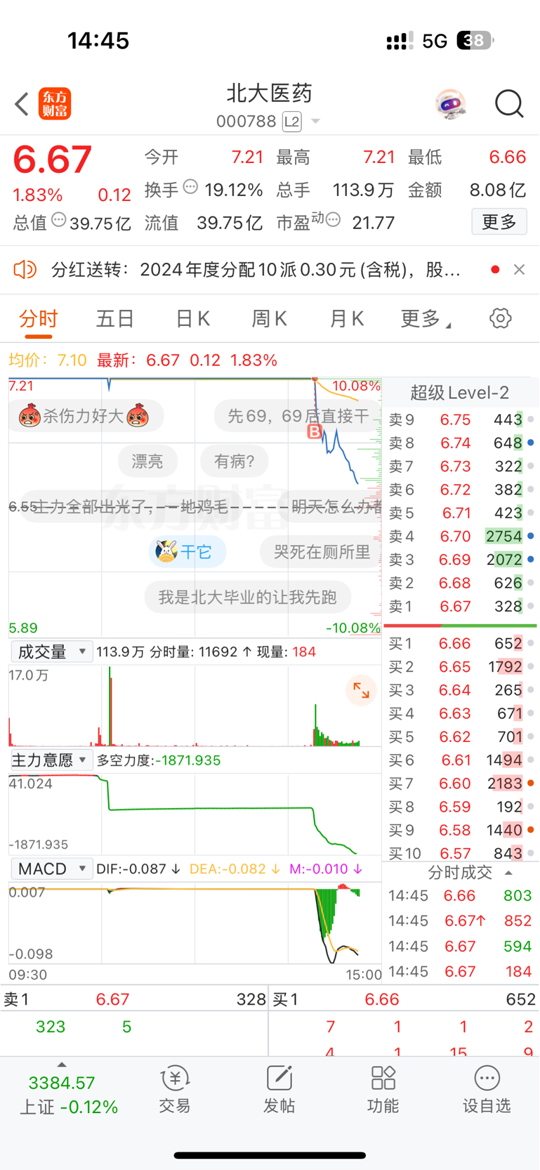The image size is (540, 1170).
Task: Tap the 5G signal indicator
Action: pyautogui.click(x=435, y=41)
